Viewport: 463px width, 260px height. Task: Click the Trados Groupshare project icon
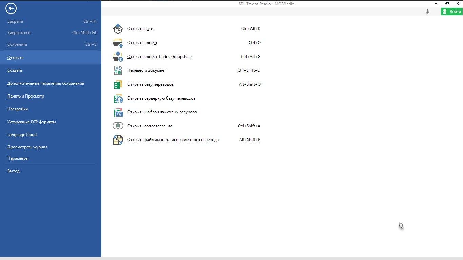click(x=118, y=57)
